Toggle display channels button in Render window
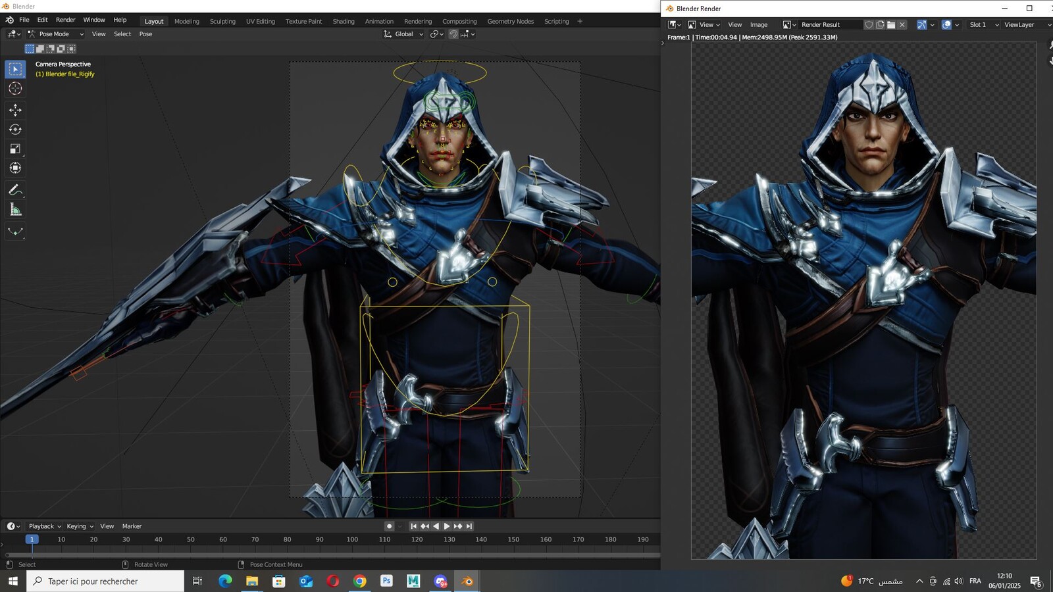 [946, 24]
